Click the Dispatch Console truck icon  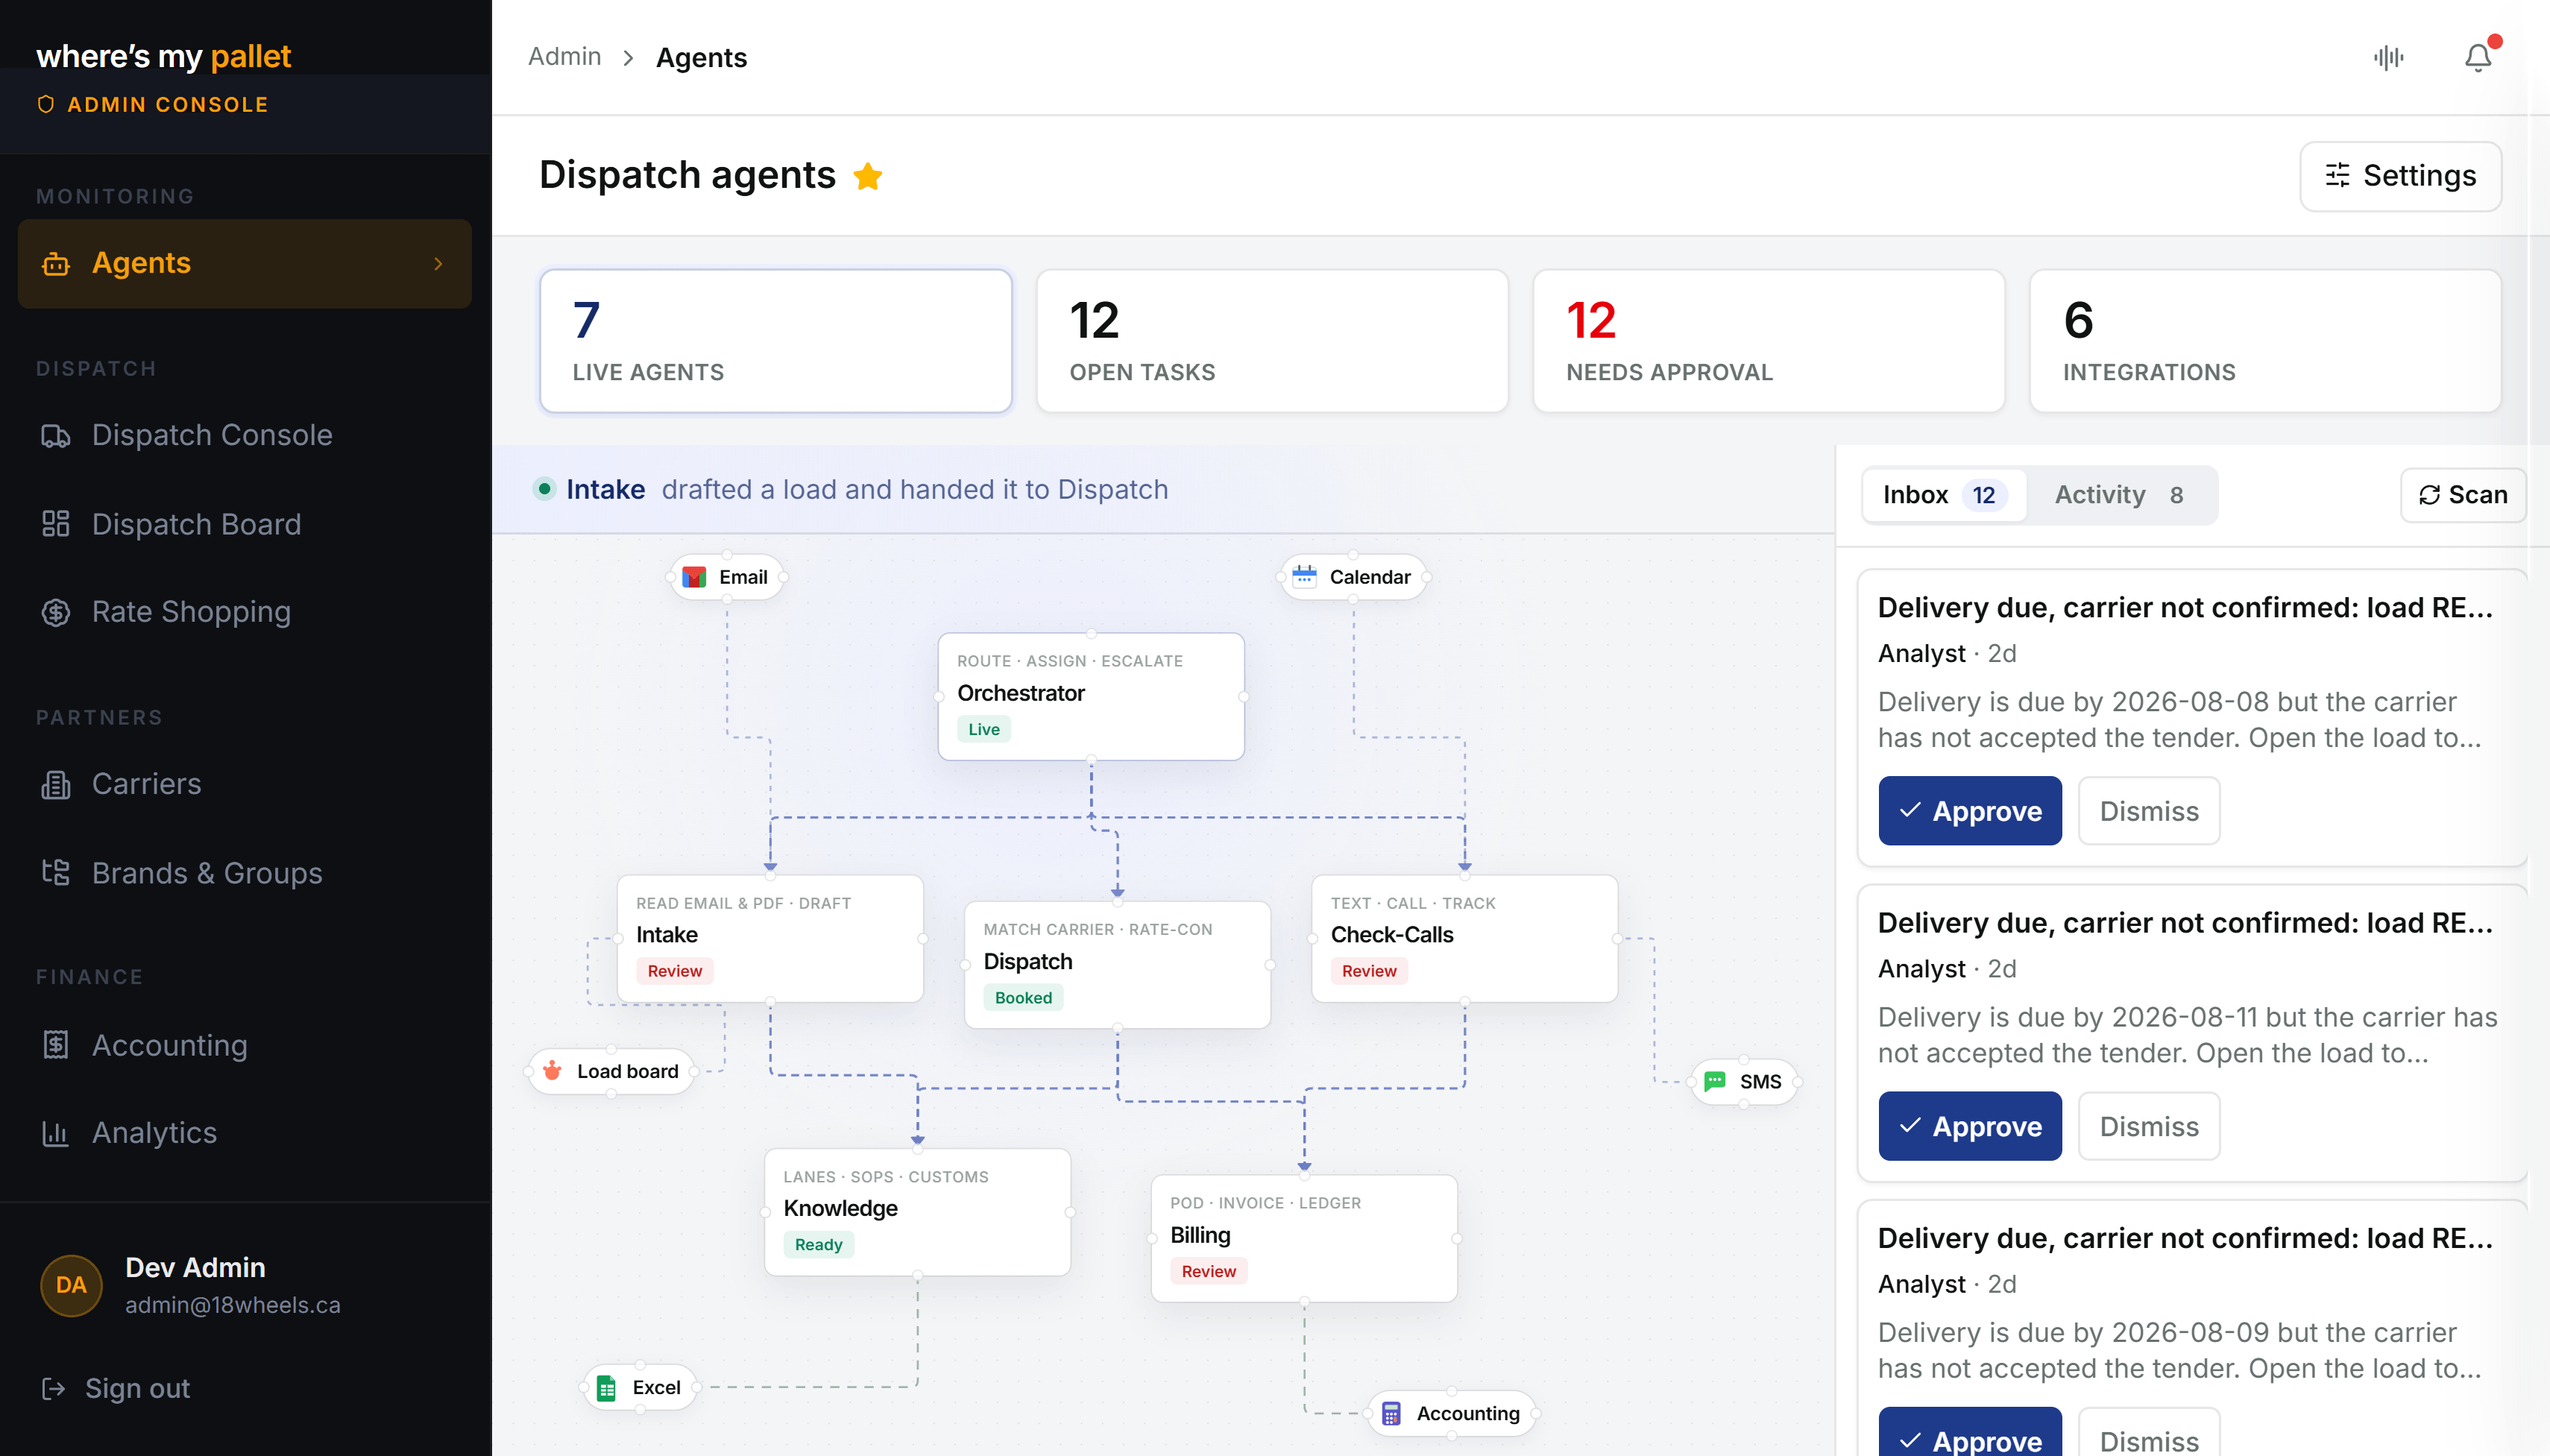pyautogui.click(x=56, y=436)
